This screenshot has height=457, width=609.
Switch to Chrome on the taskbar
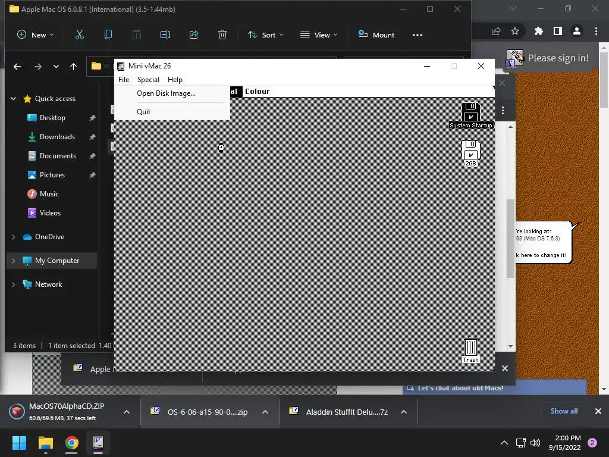(72, 443)
